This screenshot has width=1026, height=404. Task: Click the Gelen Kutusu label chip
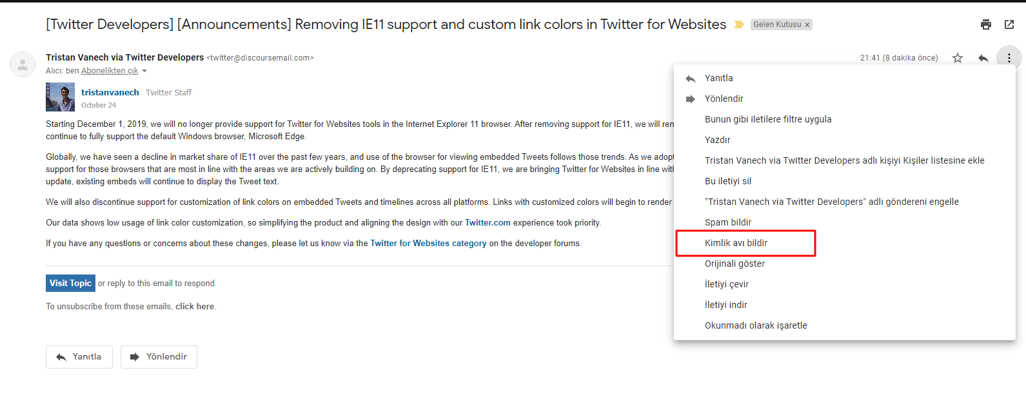[x=777, y=24]
